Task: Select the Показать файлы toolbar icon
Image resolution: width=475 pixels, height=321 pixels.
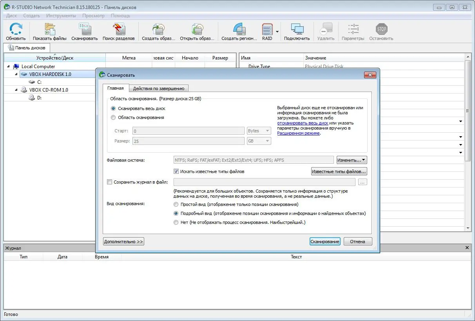Action: pos(49,29)
